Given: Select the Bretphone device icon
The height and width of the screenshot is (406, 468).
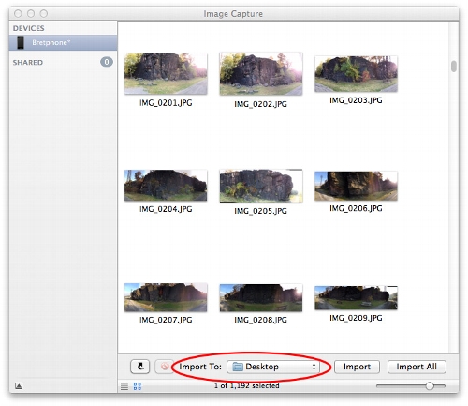Looking at the screenshot, I should pos(21,42).
